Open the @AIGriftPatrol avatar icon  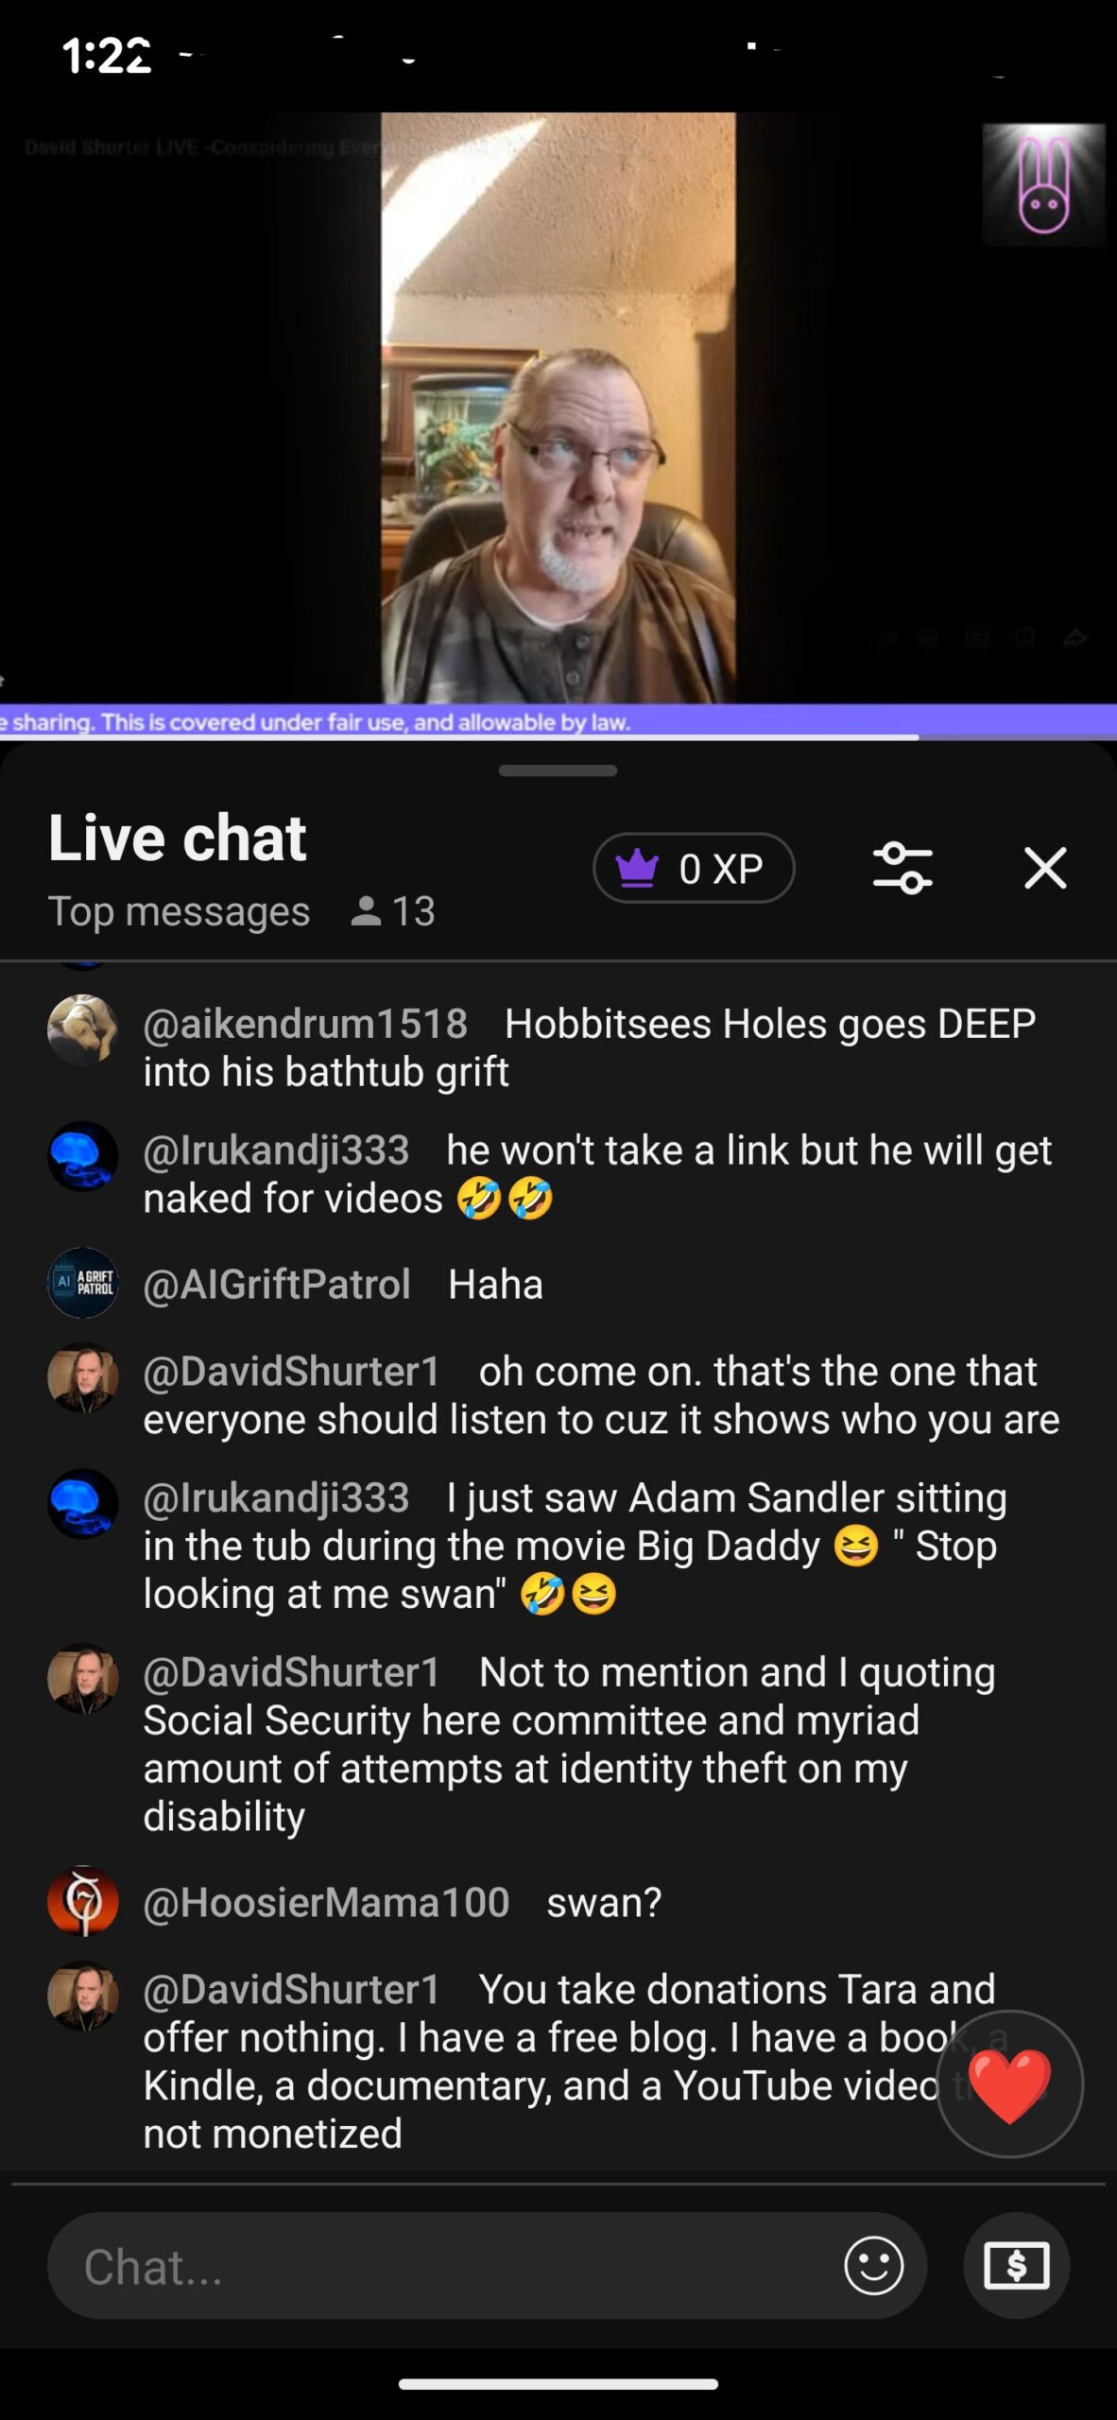click(x=83, y=1283)
